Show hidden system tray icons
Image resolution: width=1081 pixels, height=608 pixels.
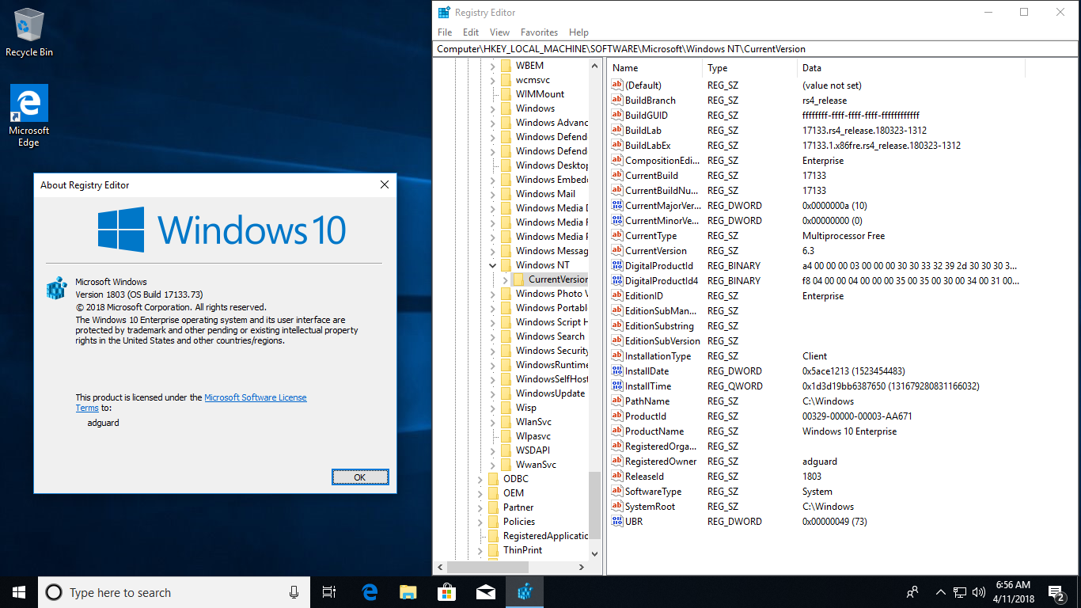point(940,592)
